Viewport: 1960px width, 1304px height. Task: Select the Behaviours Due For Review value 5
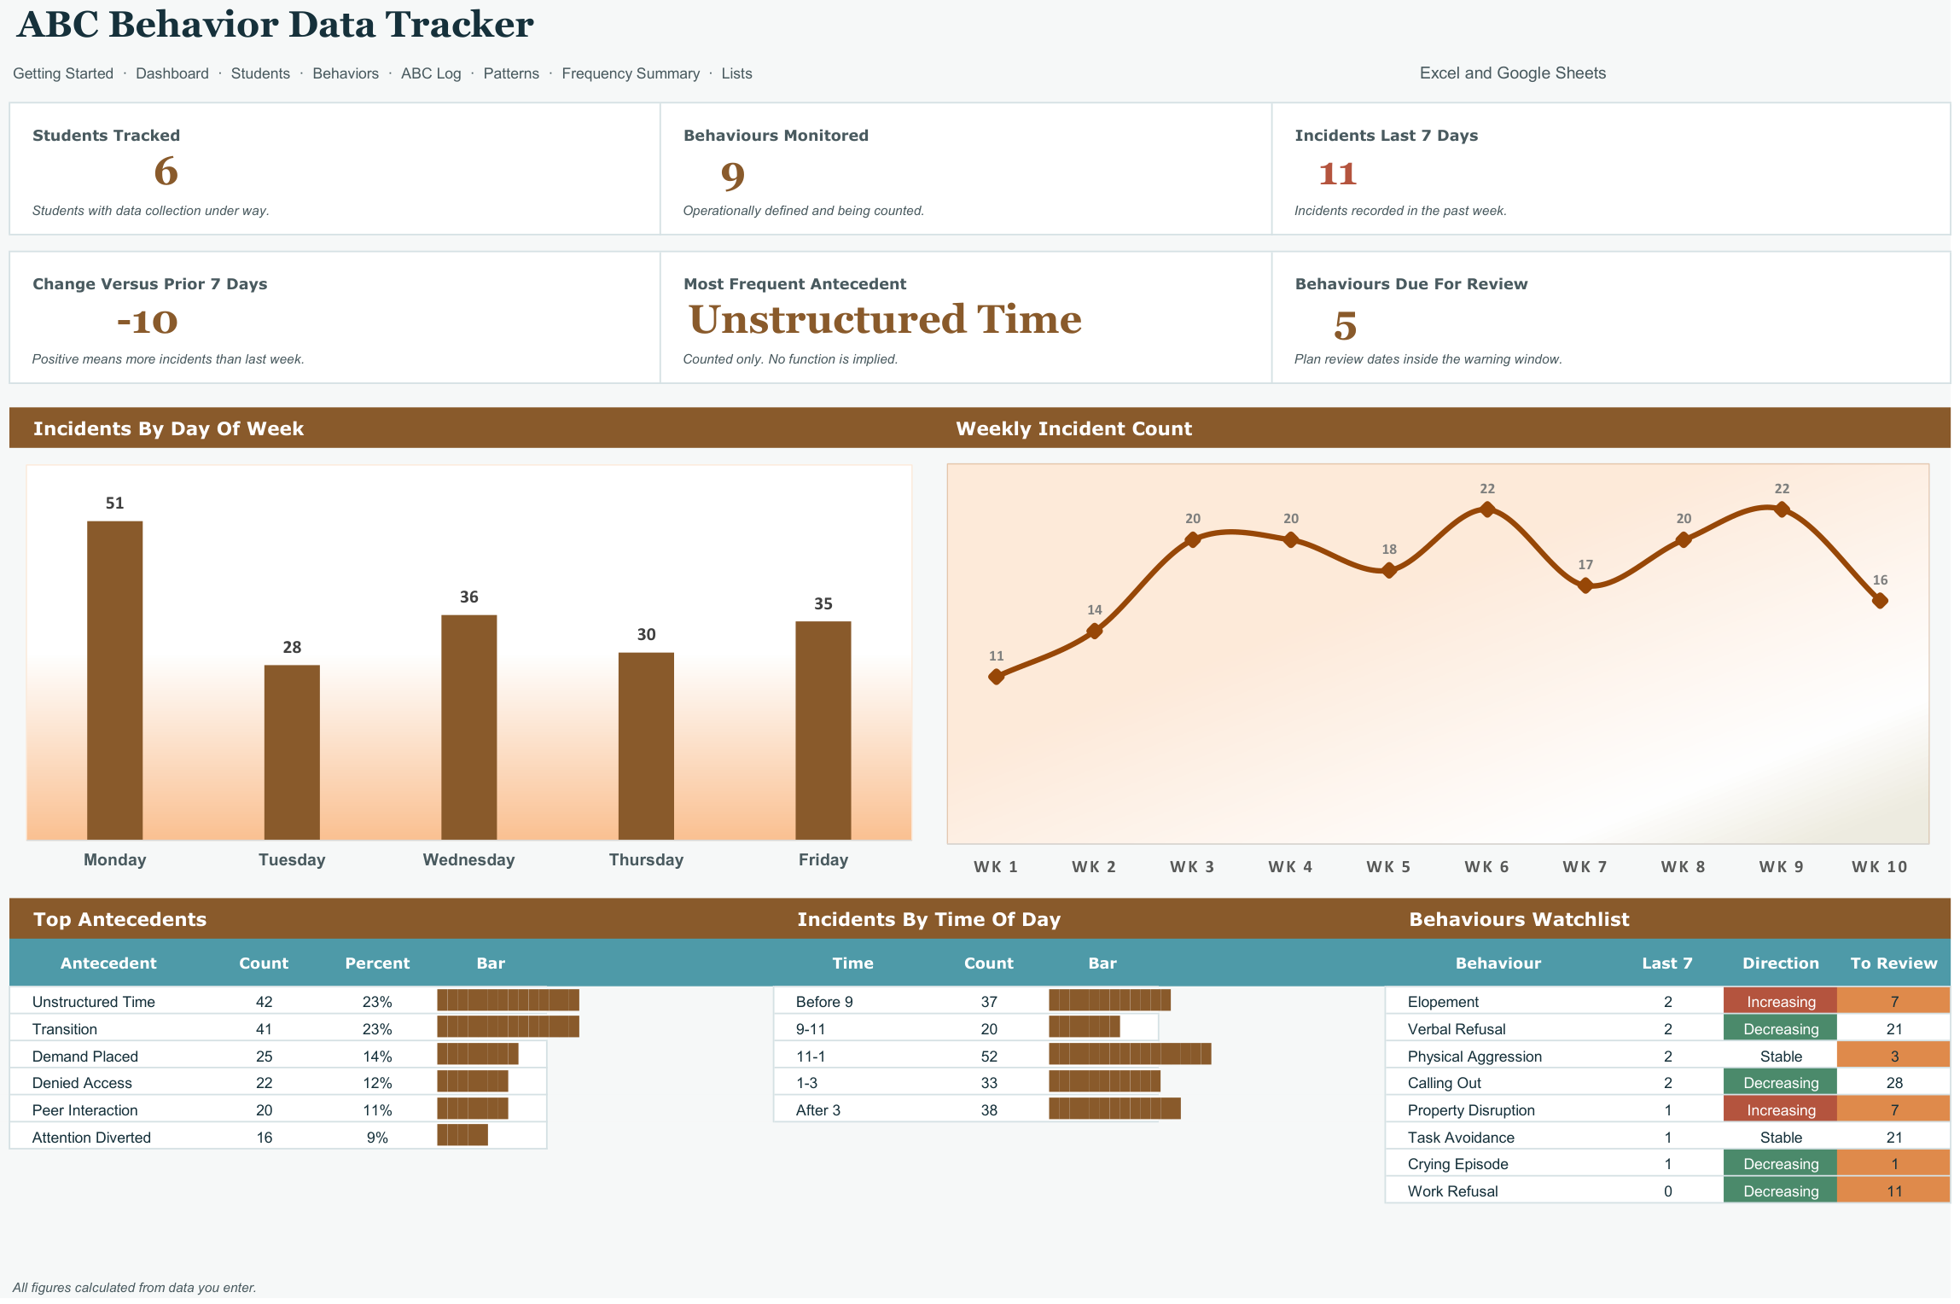(1345, 326)
